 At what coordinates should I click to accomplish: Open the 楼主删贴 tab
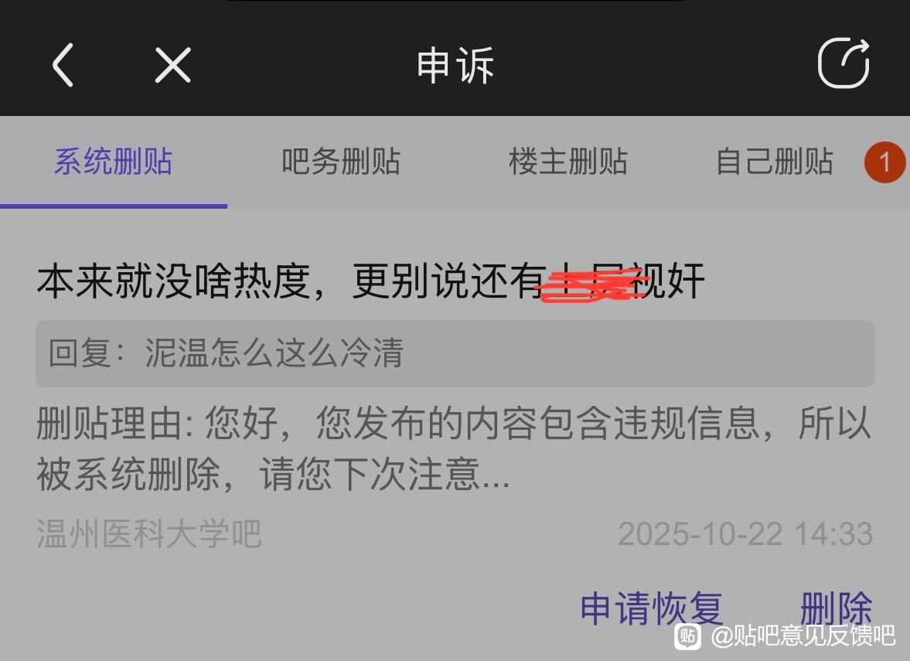(x=568, y=161)
